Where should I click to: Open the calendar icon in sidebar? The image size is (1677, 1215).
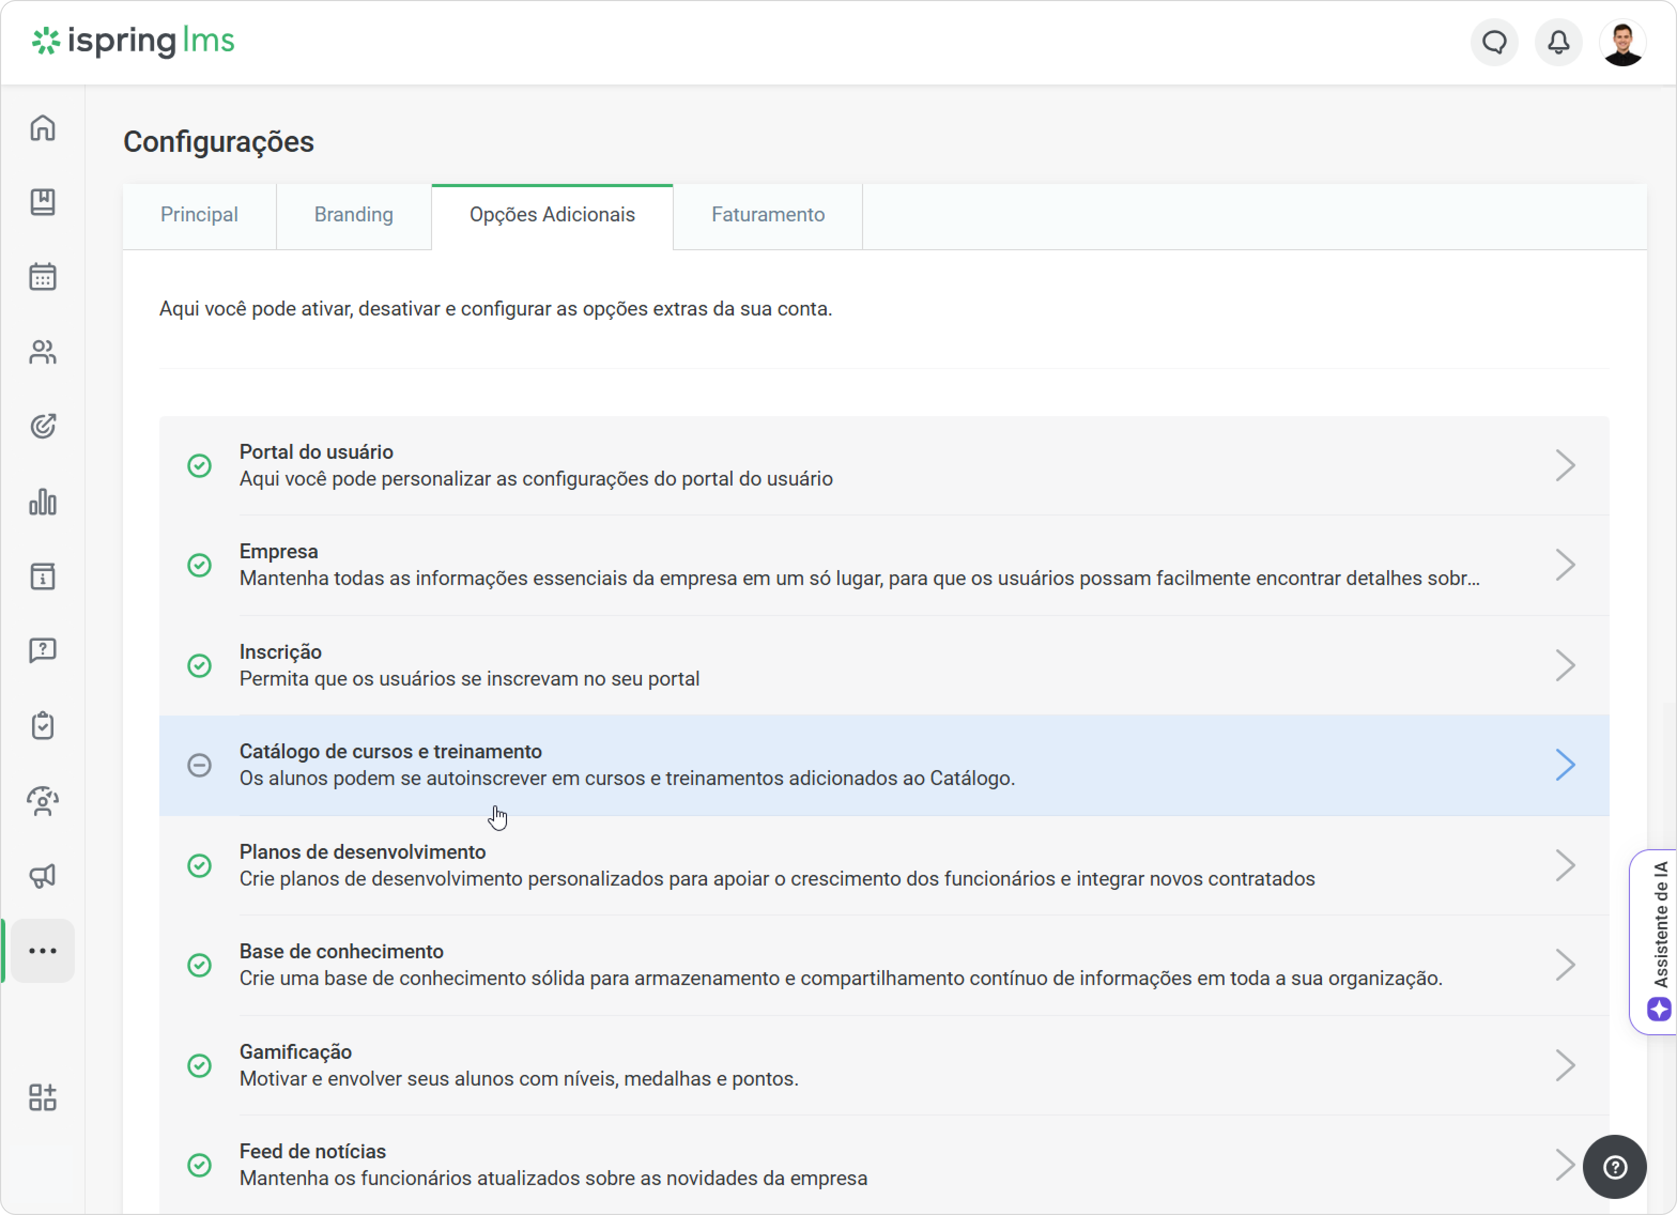click(x=43, y=276)
